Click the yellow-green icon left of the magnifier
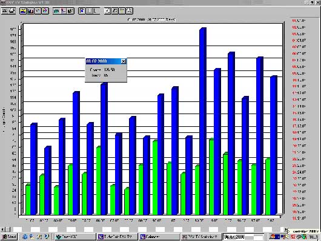Image resolution: width=321 pixels, height=241 pixels. pos(122,11)
